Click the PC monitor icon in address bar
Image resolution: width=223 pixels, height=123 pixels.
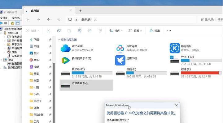click(x=70, y=19)
